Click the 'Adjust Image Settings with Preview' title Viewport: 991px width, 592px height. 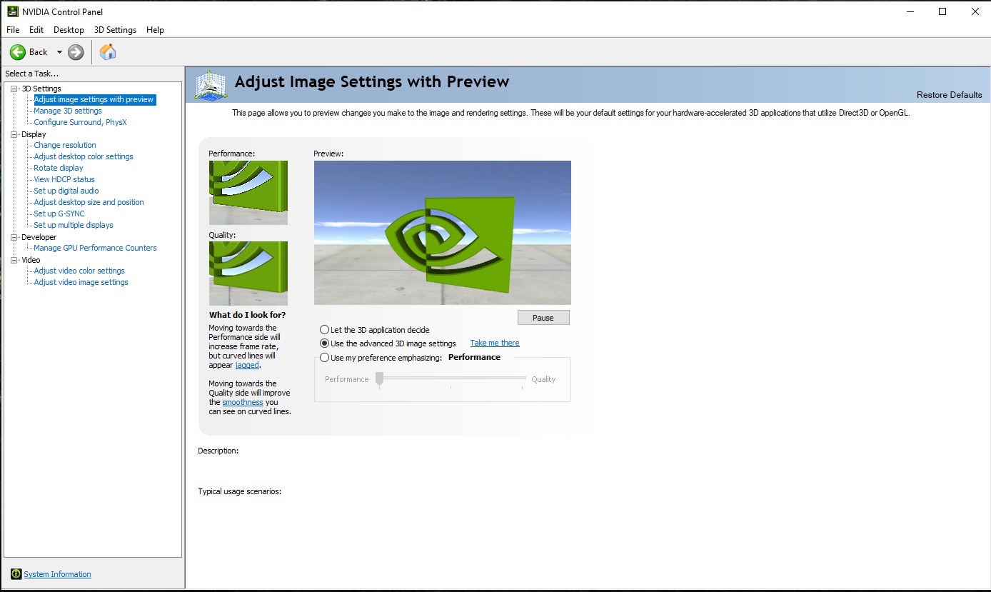click(372, 82)
